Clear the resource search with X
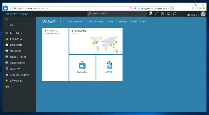Image resolution: width=209 pixels, height=115 pixels. tap(145, 14)
